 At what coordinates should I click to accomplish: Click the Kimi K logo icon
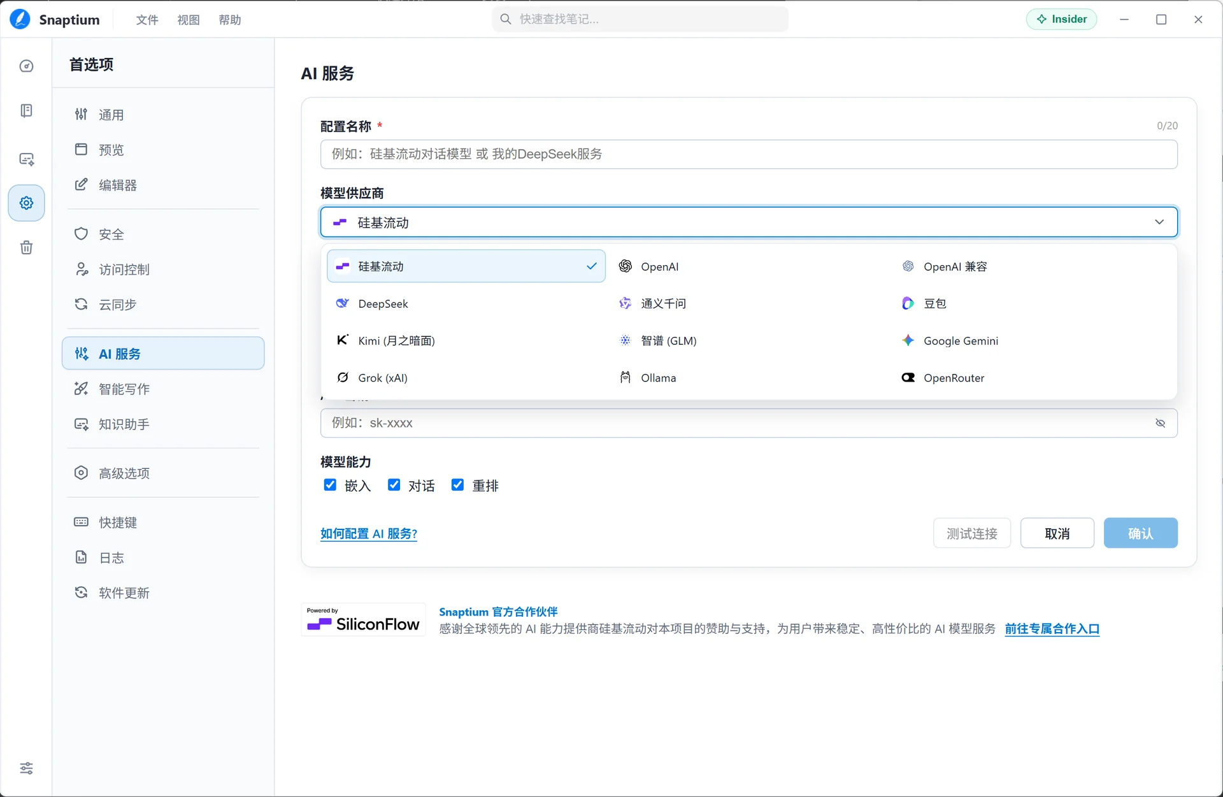coord(343,340)
